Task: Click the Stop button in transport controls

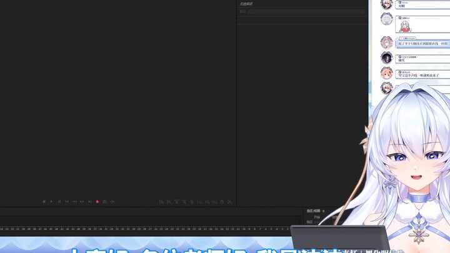Action: click(x=44, y=202)
